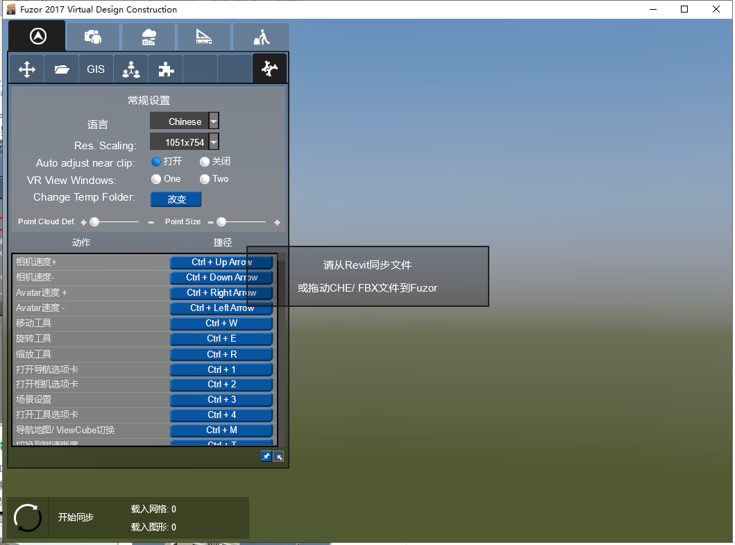Select the move arrows tool icon

coord(26,69)
